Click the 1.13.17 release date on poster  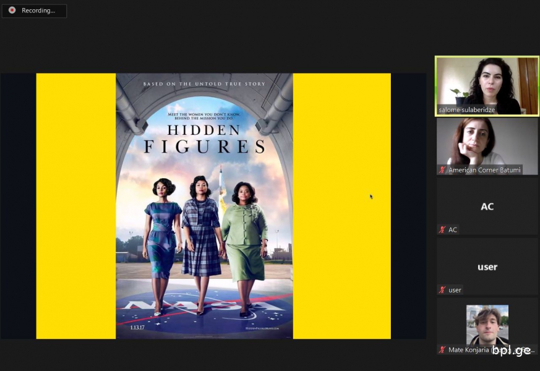(x=137, y=327)
